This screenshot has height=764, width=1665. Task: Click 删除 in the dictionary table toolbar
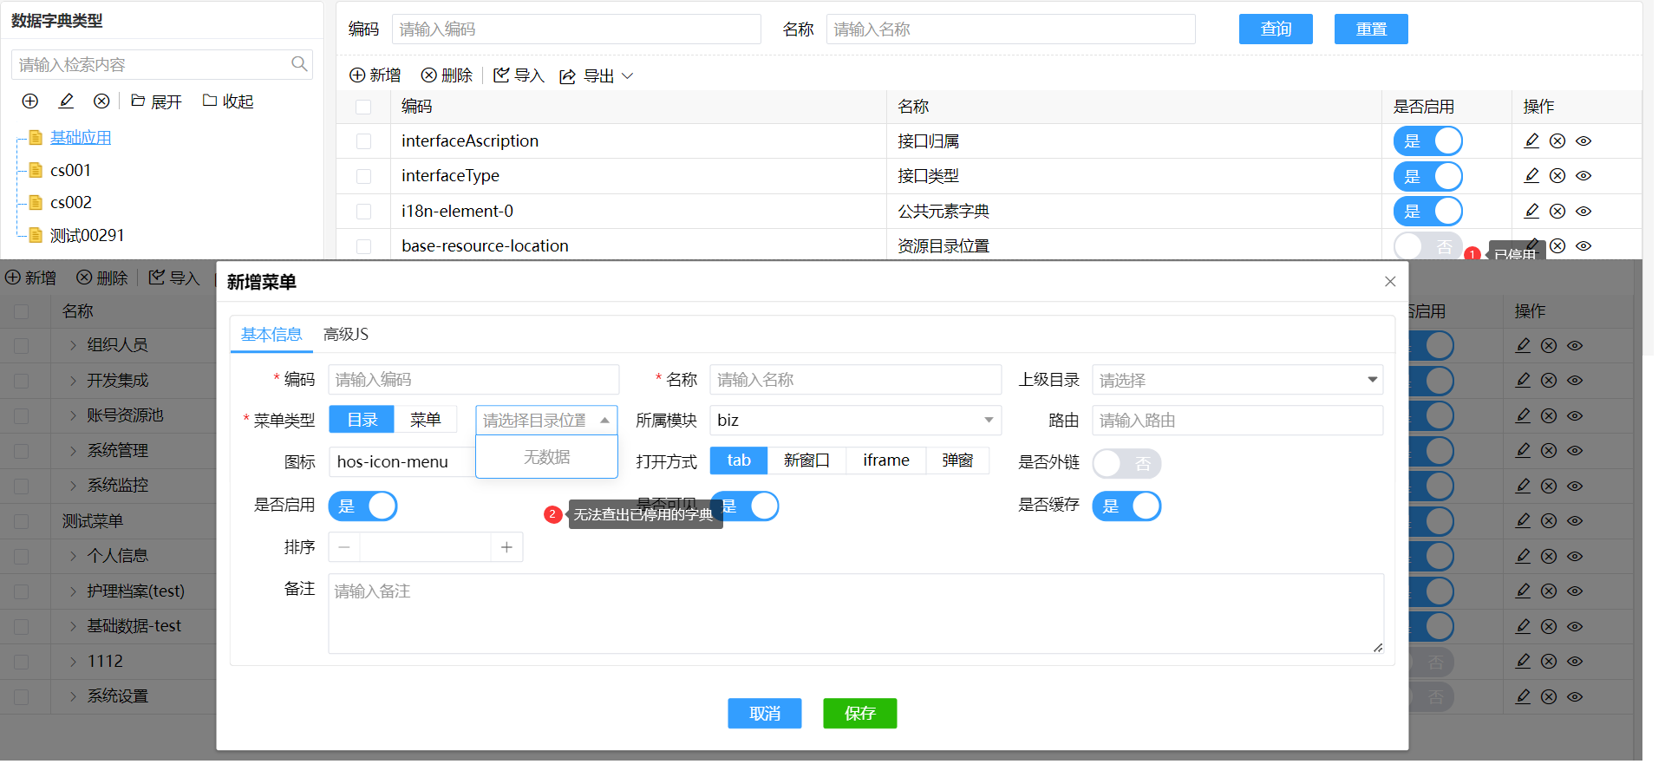[x=447, y=75]
